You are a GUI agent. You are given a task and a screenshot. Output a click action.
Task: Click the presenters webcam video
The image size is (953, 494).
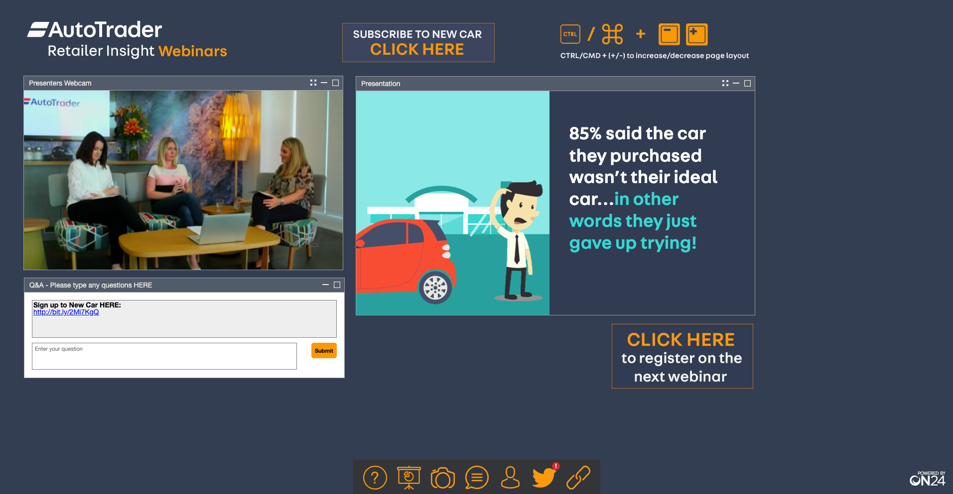pos(183,180)
